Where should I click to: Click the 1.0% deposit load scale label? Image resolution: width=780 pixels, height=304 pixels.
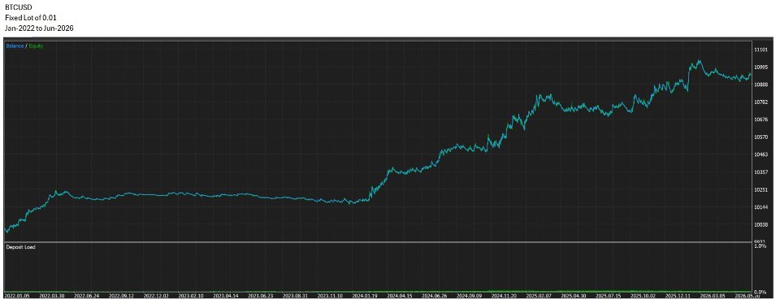[x=760, y=246]
